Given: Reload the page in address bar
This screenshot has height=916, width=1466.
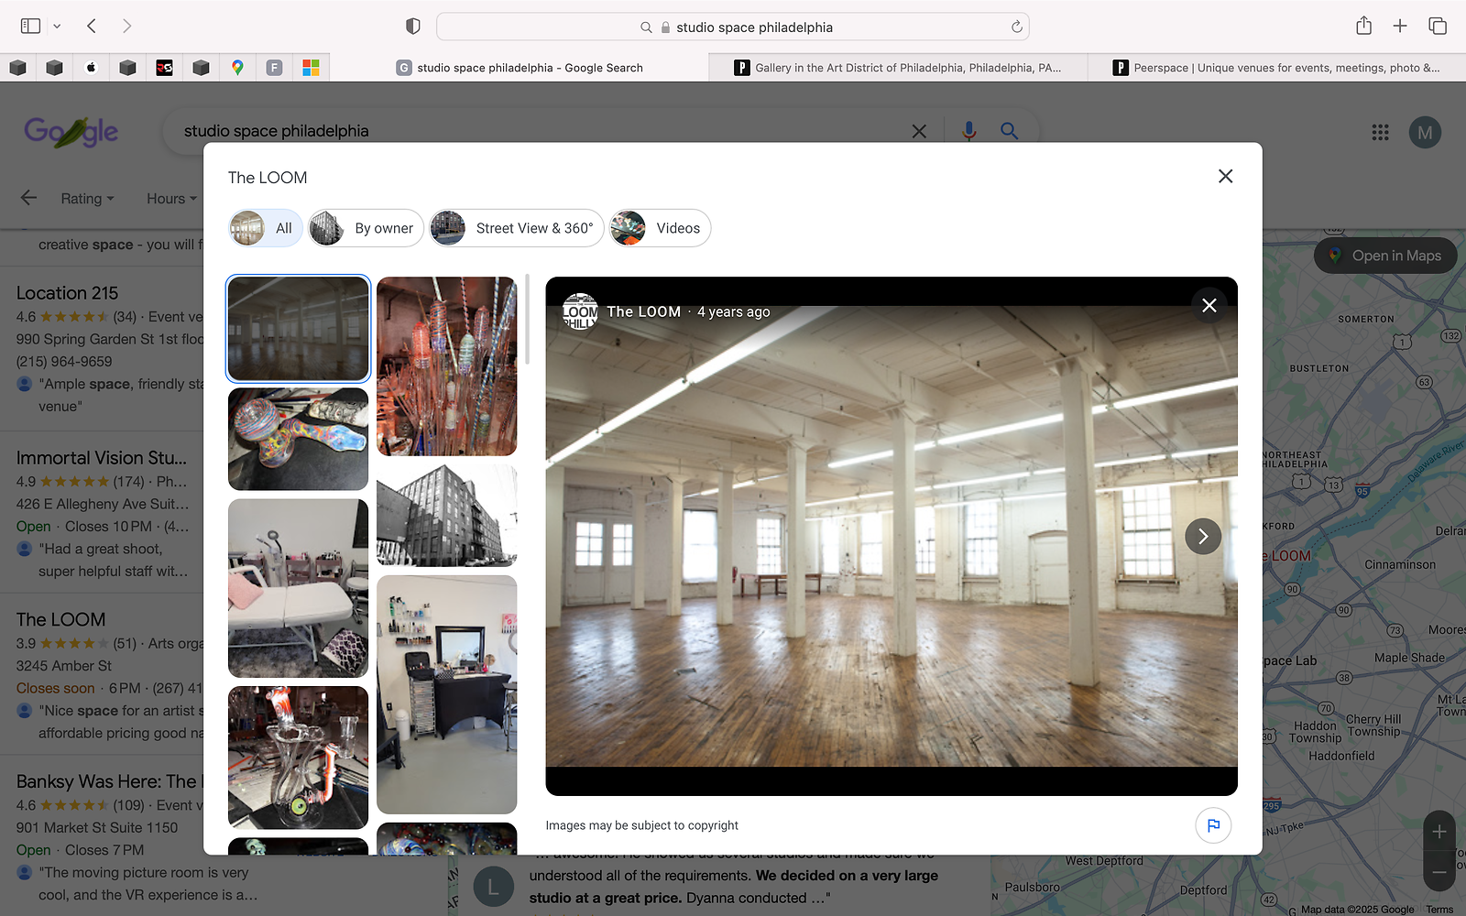Looking at the screenshot, I should [1016, 27].
